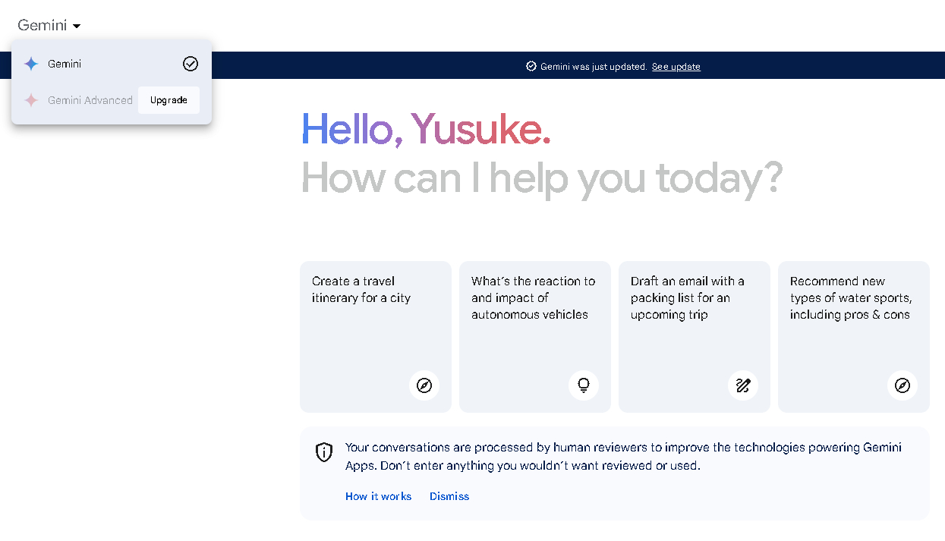Click the blue Gemini sparkle icon
The image size is (945, 541).
point(31,64)
